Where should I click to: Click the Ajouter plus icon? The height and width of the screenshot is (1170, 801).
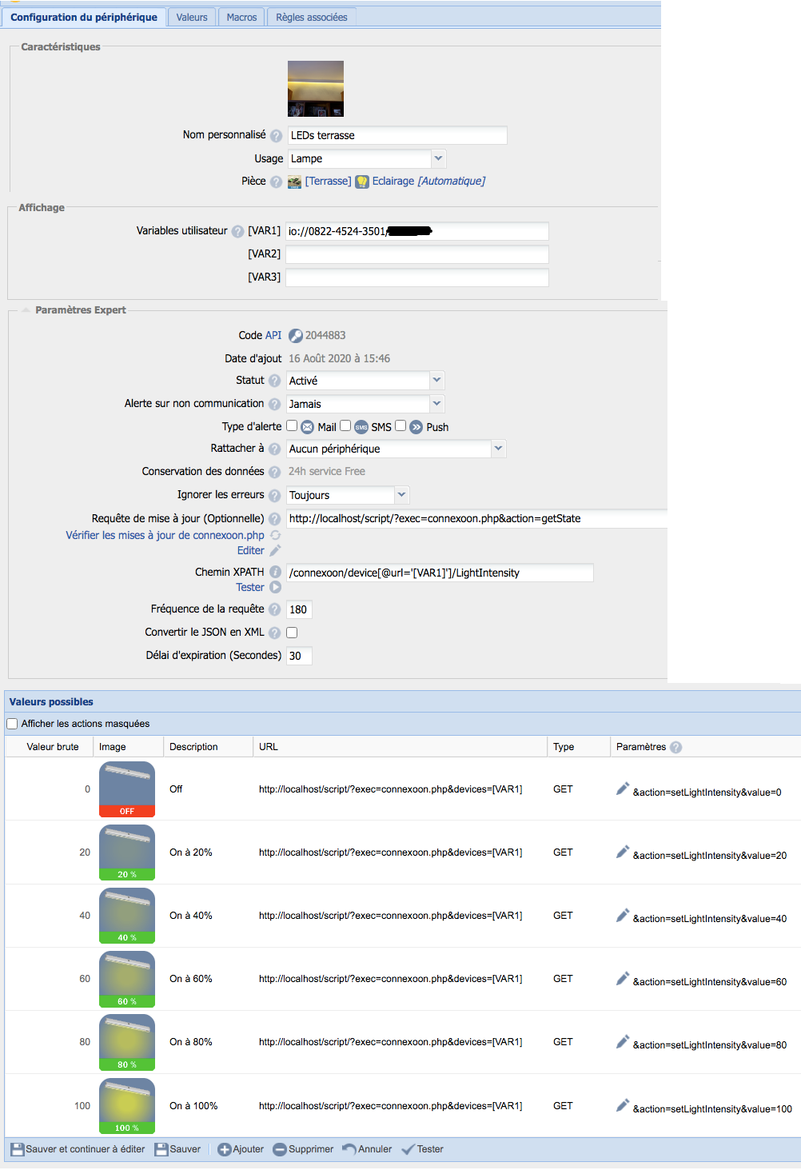tap(225, 1150)
